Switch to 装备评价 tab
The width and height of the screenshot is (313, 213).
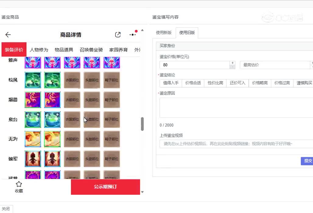pyautogui.click(x=14, y=50)
